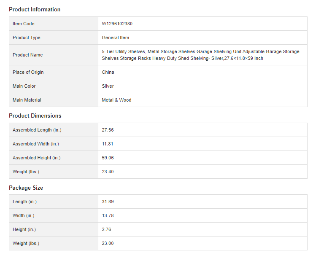Select the item code W1296102380
Image resolution: width=324 pixels, height=258 pixels.
pos(117,24)
